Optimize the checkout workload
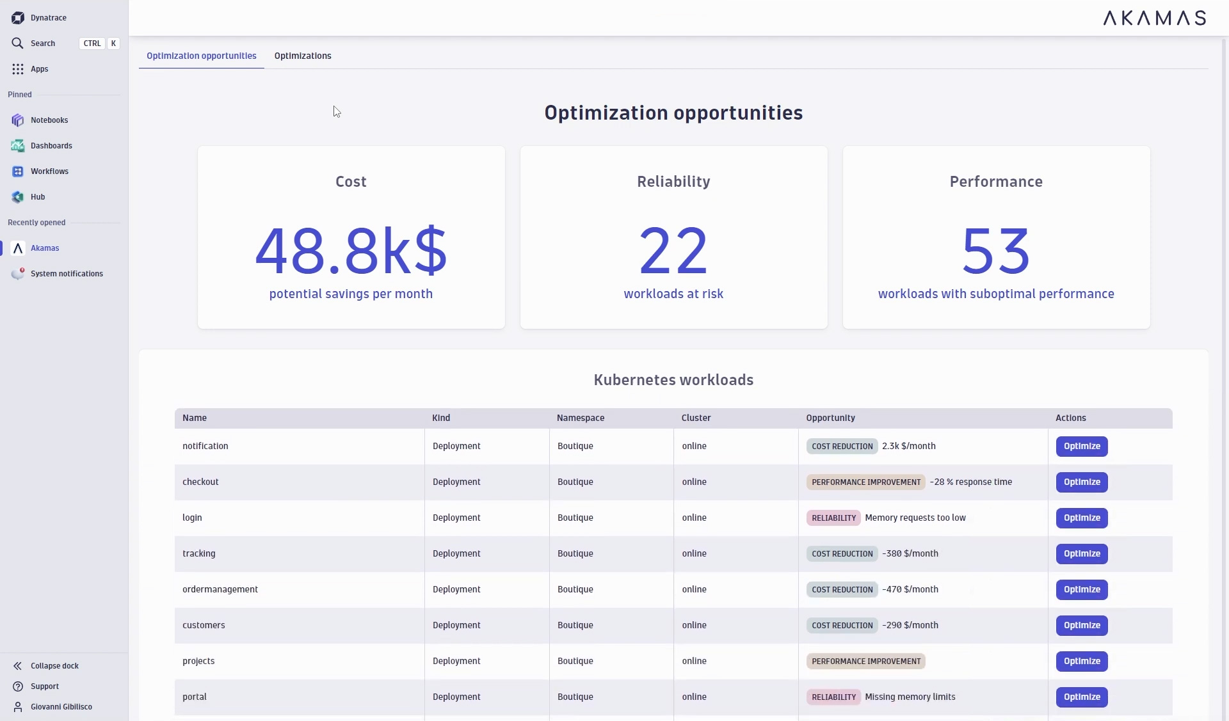The image size is (1229, 721). [1081, 482]
